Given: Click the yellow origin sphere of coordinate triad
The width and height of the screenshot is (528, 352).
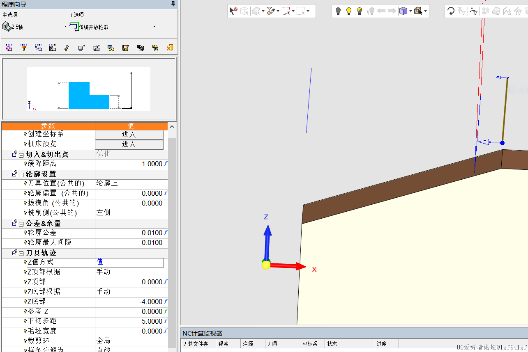Looking at the screenshot, I should click(x=266, y=265).
